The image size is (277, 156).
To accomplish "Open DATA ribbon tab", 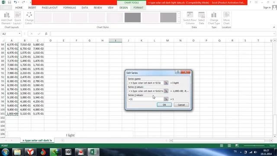I will click(x=85, y=8).
